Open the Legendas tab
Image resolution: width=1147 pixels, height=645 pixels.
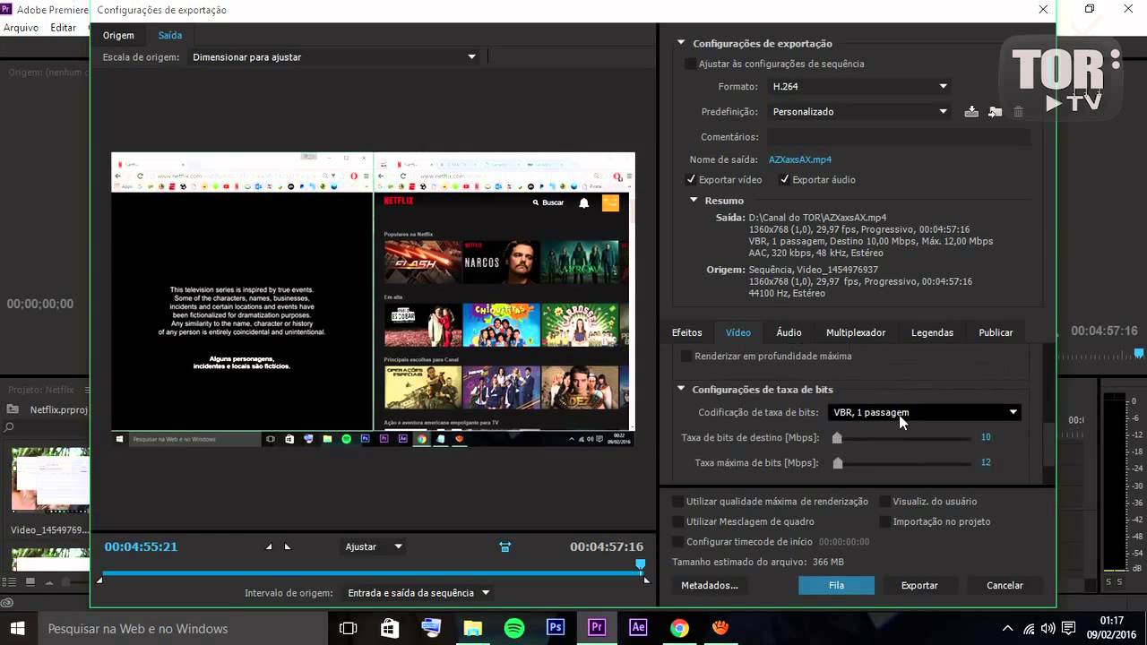932,332
